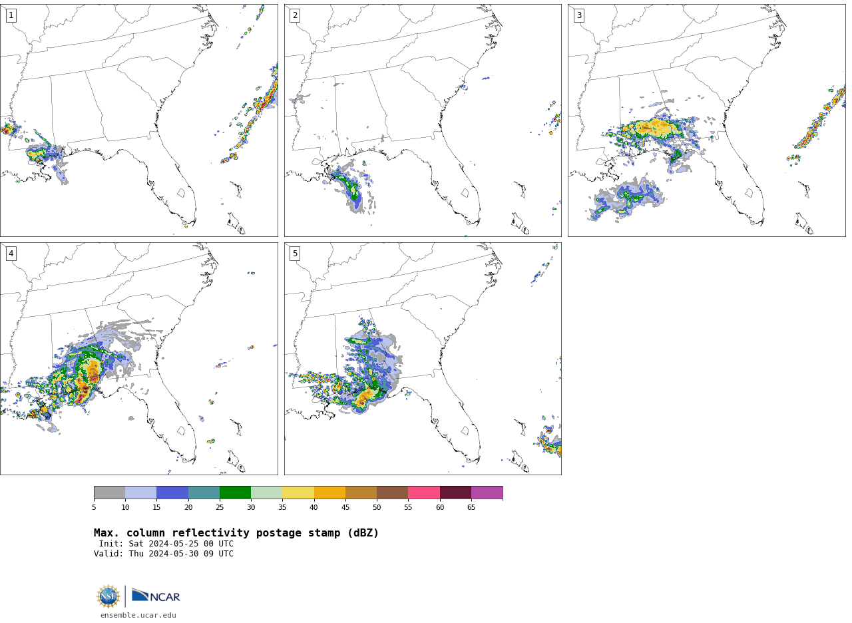Select the purple 65+ dBZ swatch
The image size is (852, 623).
[487, 493]
